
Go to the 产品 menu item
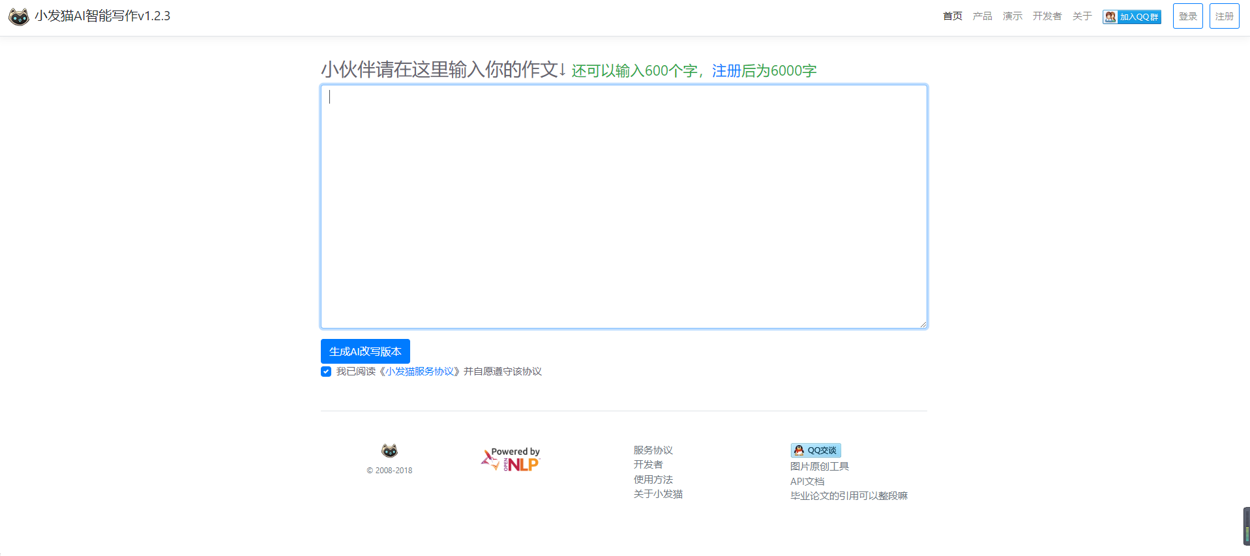click(x=982, y=16)
